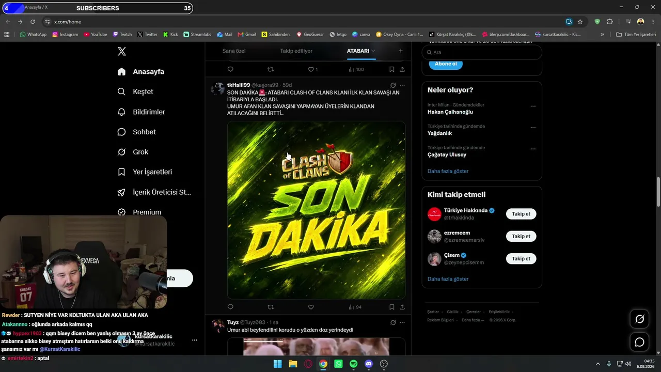Open Anasayfa in the X sidebar
The image size is (661, 372).
(141, 72)
